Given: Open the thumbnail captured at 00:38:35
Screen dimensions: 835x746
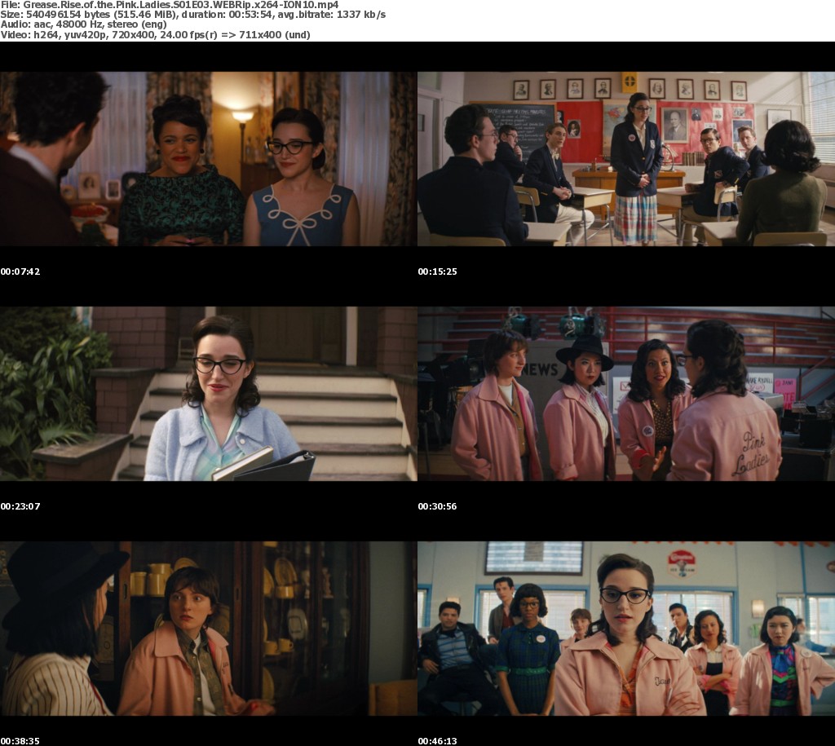Looking at the screenshot, I should [208, 629].
